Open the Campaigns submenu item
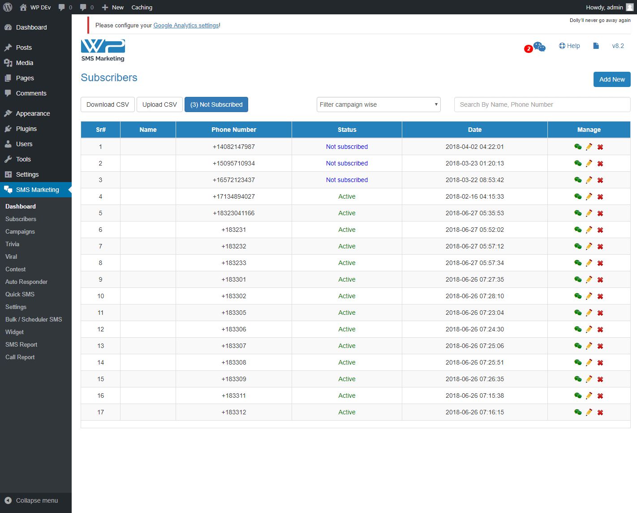 pyautogui.click(x=20, y=231)
